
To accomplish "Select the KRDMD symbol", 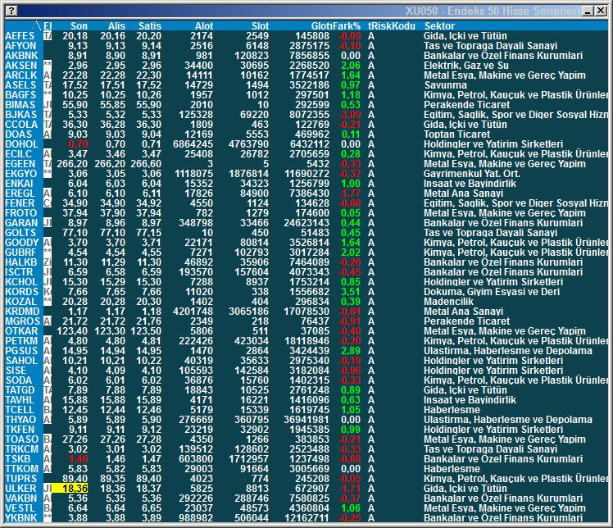I will click(22, 312).
